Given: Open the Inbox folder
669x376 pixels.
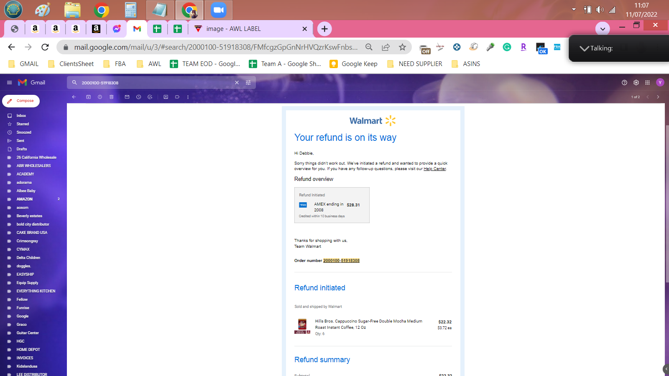Looking at the screenshot, I should 21,116.
